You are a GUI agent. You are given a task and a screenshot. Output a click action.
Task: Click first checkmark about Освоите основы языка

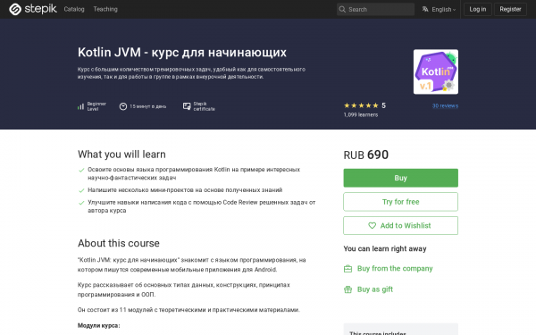coord(81,170)
